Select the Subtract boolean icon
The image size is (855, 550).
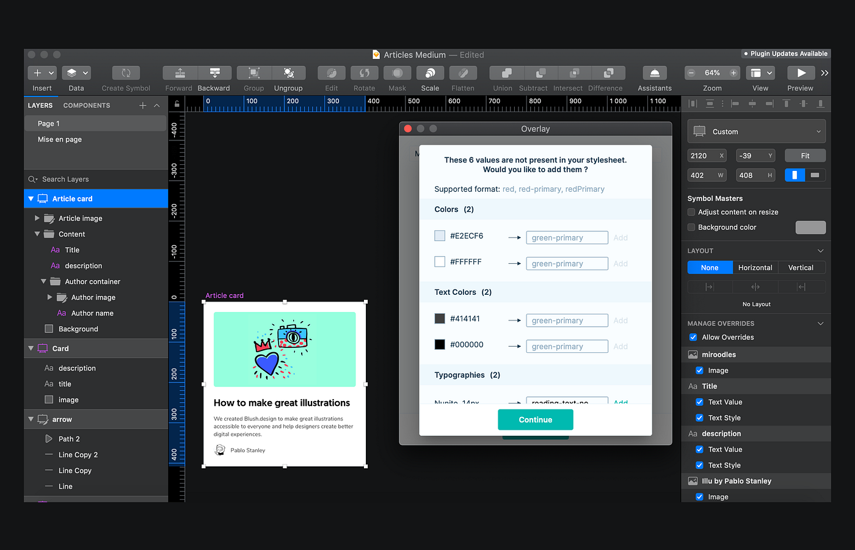[x=533, y=73]
